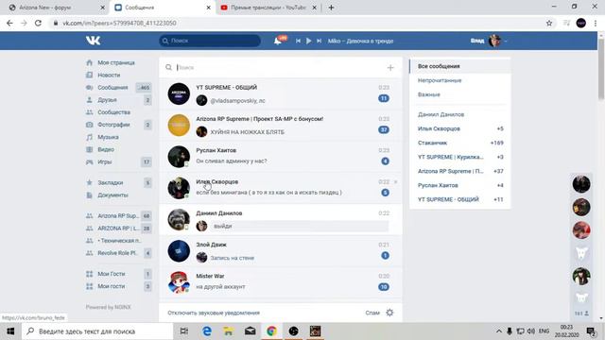Open File Explorer from taskbar
This screenshot has height=340, width=605.
pyautogui.click(x=229, y=331)
